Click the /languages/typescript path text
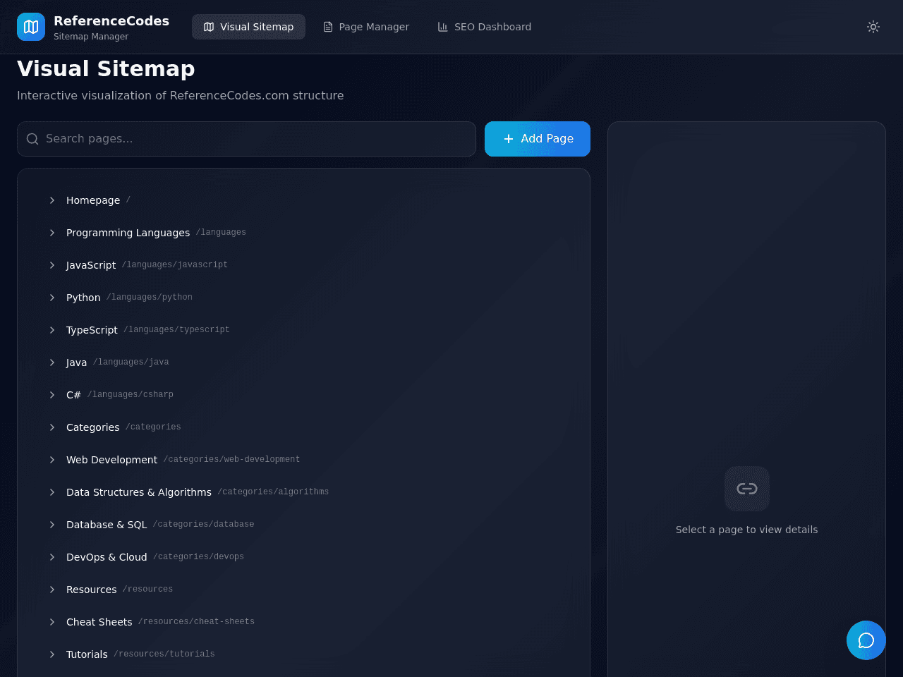Screen dimensions: 903x677 (176, 329)
